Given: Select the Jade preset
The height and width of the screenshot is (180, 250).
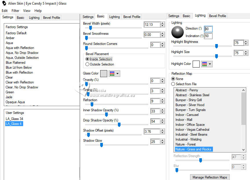Looking at the screenshot, I should (9, 97).
